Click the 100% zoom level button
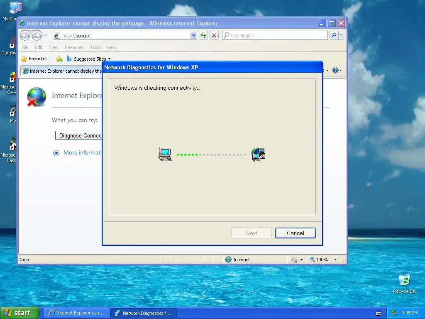Screen dimensions: 425x319 click(x=319, y=260)
